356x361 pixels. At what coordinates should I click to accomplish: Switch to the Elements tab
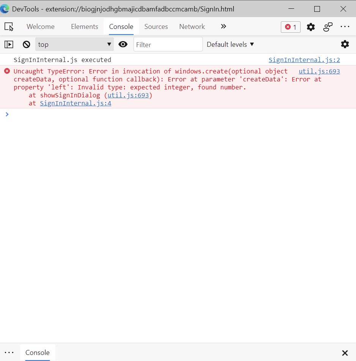[x=84, y=27]
